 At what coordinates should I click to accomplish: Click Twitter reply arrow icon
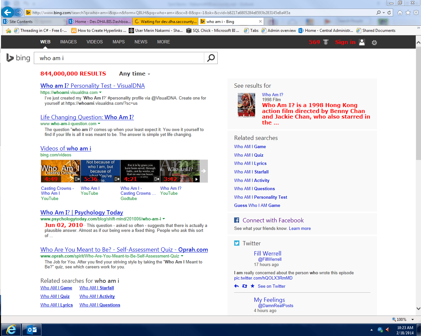pos(236,286)
